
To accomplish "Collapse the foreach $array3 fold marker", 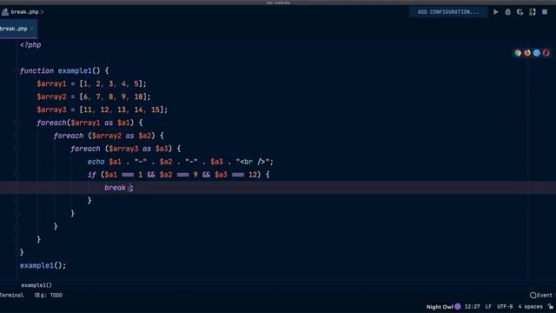I will pyautogui.click(x=17, y=149).
